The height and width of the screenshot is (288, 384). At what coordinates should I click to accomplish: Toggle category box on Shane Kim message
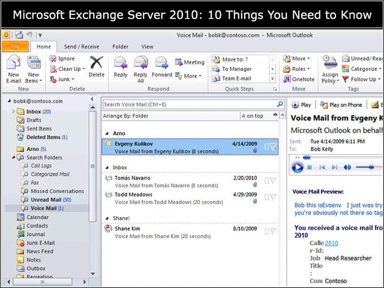(x=266, y=231)
